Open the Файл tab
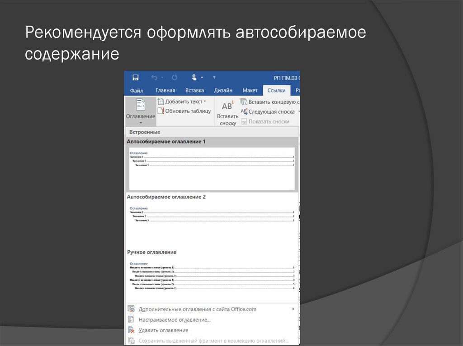Image resolution: width=463 pixels, height=346 pixels. click(x=136, y=90)
